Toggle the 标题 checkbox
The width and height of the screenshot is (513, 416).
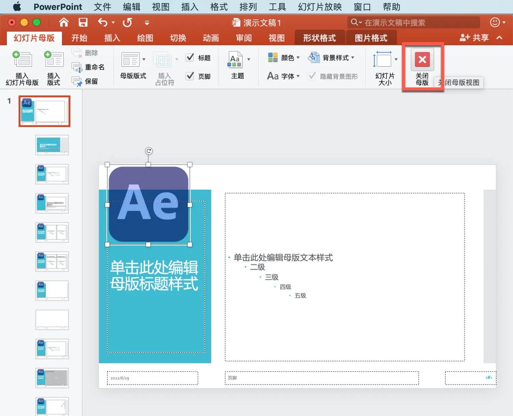pyautogui.click(x=190, y=57)
